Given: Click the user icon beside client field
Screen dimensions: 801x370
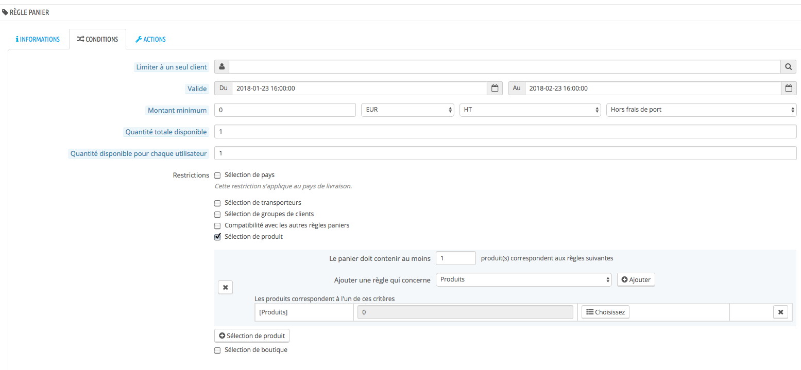Looking at the screenshot, I should click(x=221, y=67).
